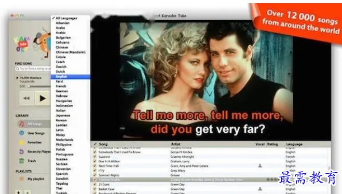Image resolution: width=342 pixels, height=194 pixels.
Task: Click the karaoke video preview area
Action: point(211,80)
